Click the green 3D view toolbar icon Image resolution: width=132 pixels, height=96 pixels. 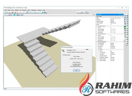click(43, 13)
